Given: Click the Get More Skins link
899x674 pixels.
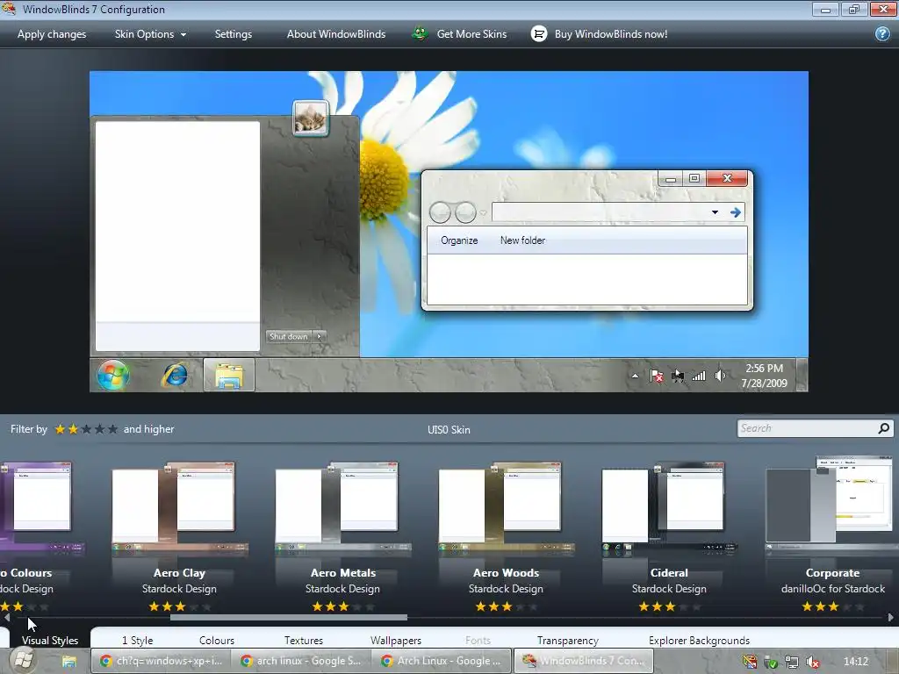Looking at the screenshot, I should [x=471, y=34].
